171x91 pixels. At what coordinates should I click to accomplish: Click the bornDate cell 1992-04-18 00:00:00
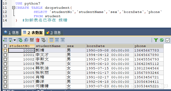tap(110, 82)
